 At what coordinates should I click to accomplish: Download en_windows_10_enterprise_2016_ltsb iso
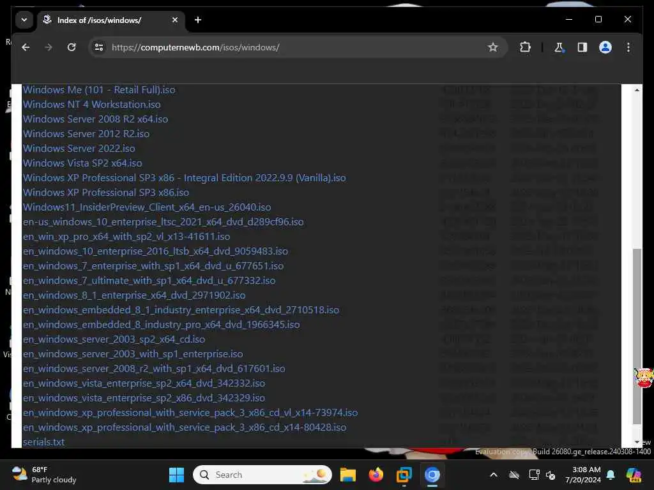pos(155,251)
